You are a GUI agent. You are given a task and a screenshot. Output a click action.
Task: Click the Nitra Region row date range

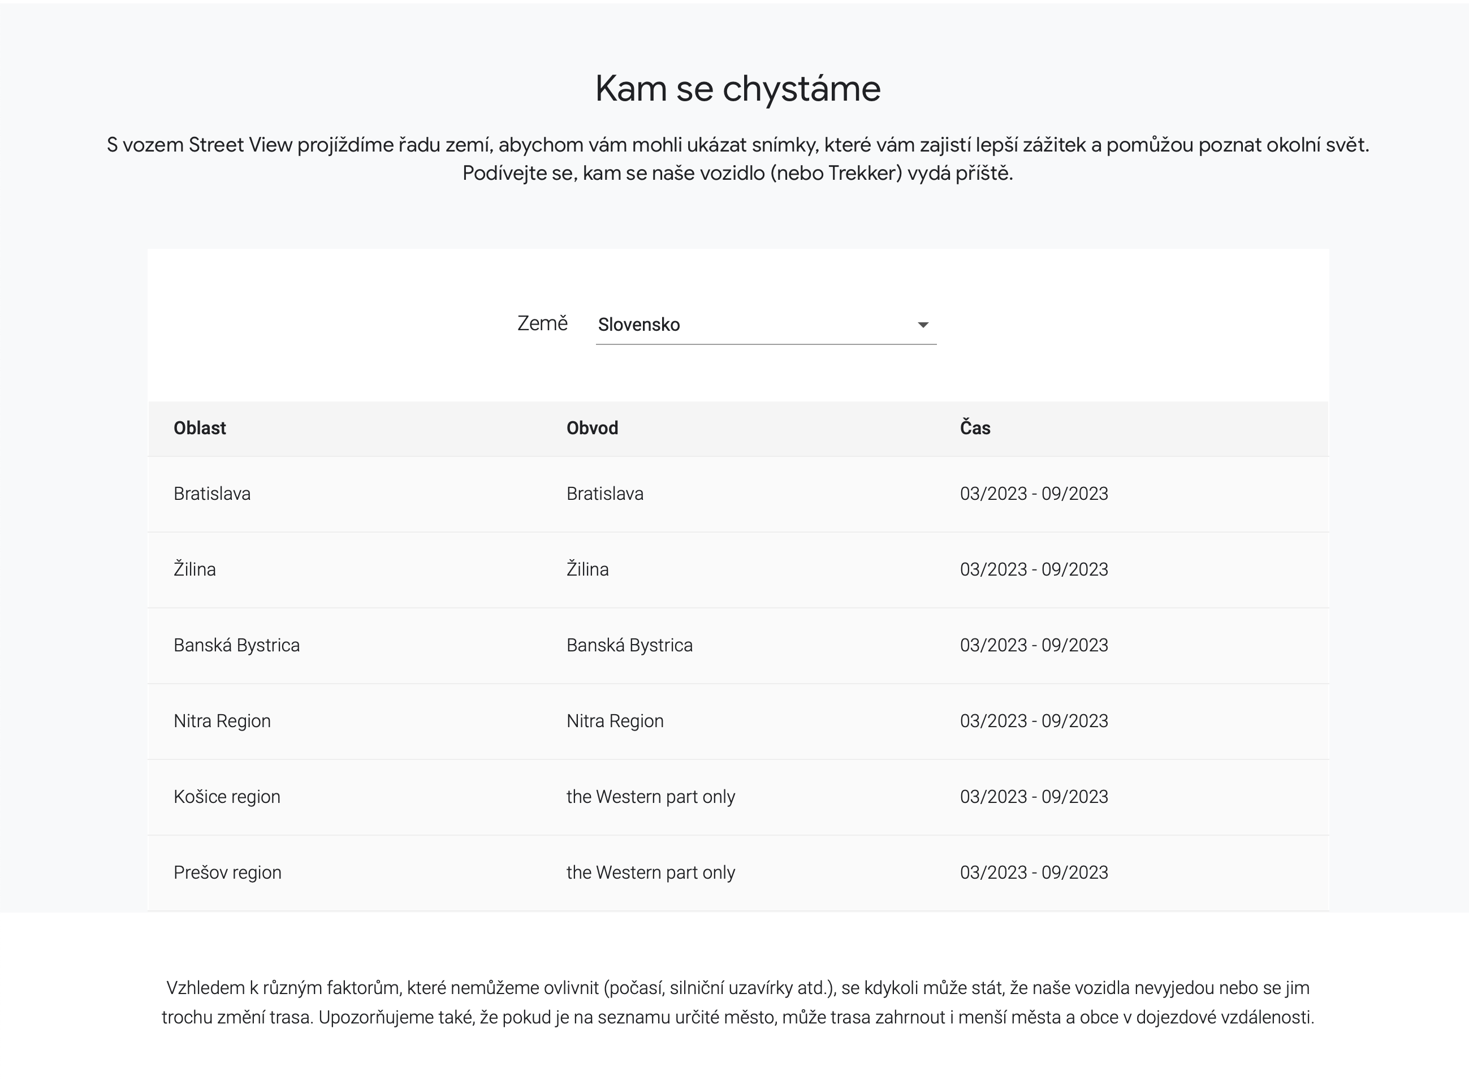1033,721
